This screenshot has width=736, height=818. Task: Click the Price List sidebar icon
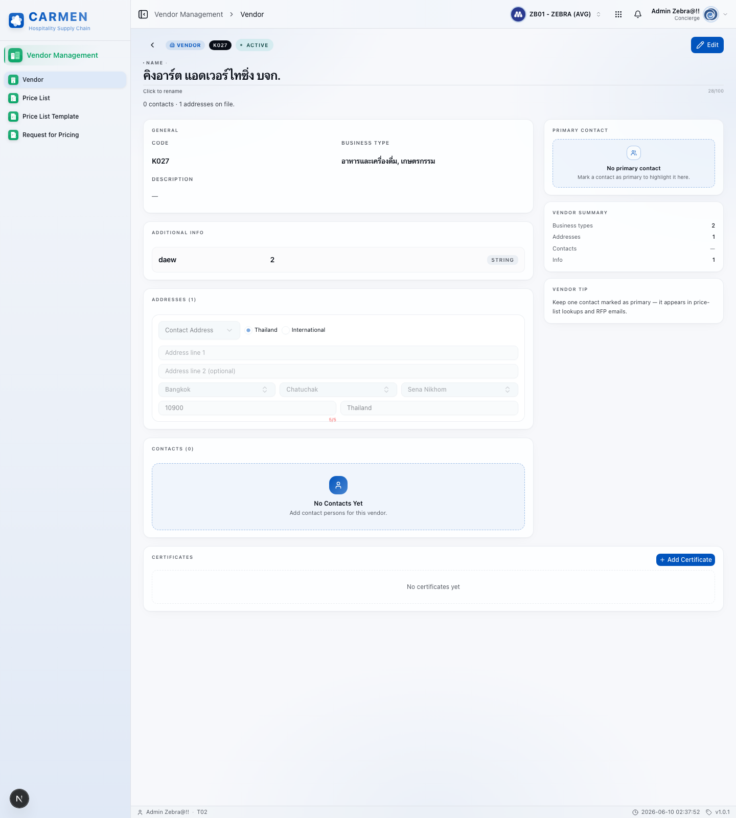click(13, 98)
